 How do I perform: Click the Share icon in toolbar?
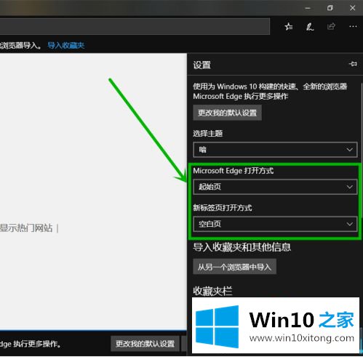tap(331, 26)
